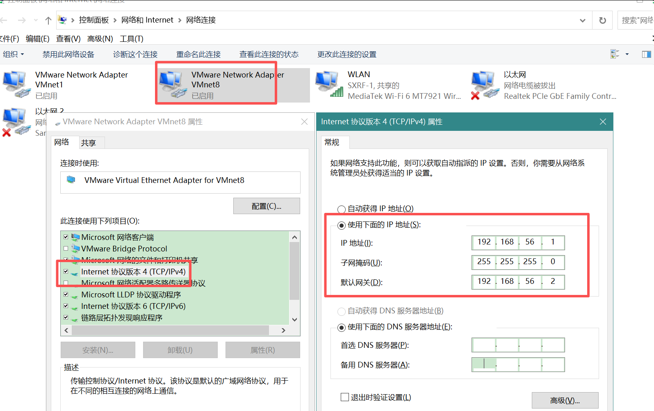
Task: Toggle Internet 协议版本 4 (TCP/IPv4) checkbox
Action: click(x=66, y=271)
